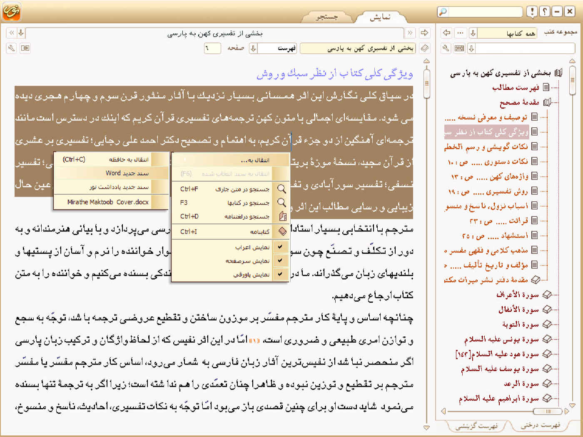The width and height of the screenshot is (583, 437).
Task: Select the مؤلف و تاريخ تأليف tree item
Action: click(x=486, y=265)
